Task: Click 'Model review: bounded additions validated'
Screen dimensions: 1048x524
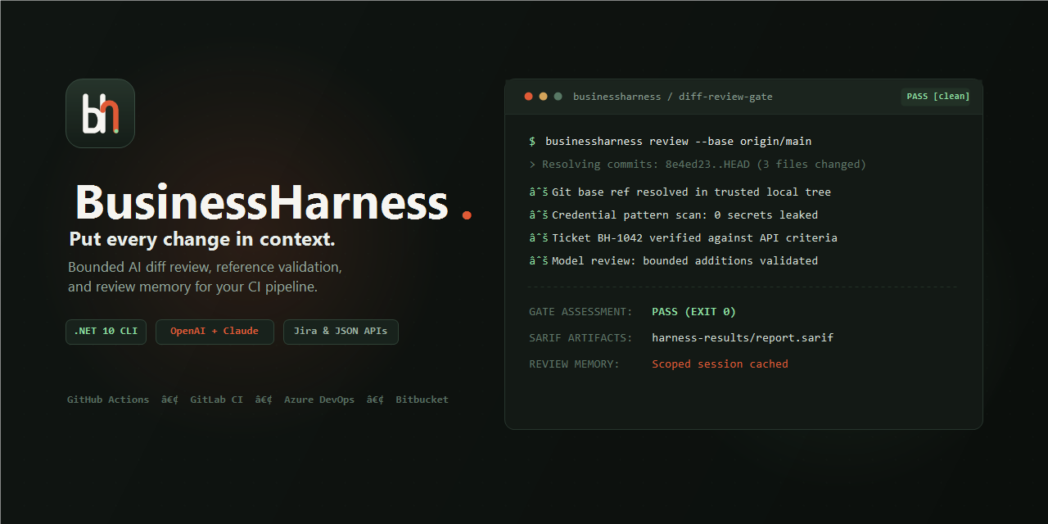Action: click(x=673, y=261)
